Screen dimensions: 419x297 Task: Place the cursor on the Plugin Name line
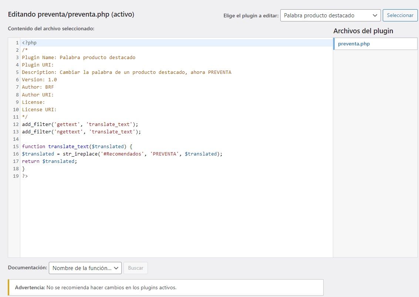[78, 57]
